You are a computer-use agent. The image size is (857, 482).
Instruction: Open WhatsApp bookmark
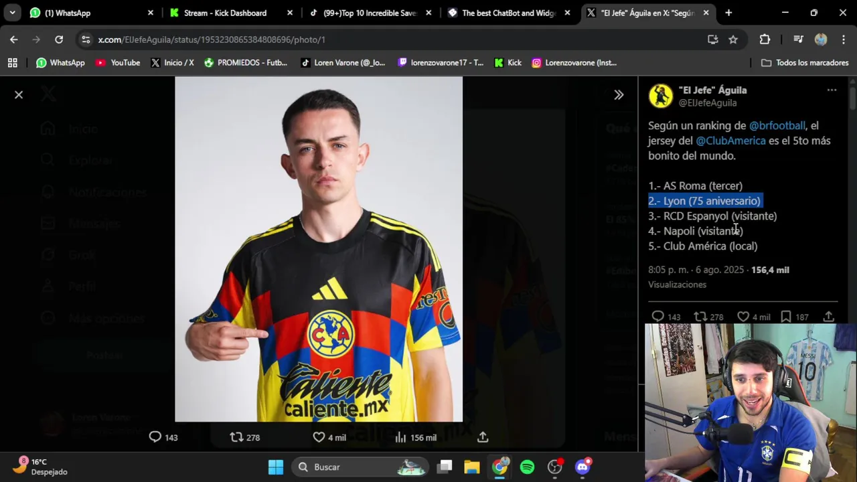click(60, 62)
